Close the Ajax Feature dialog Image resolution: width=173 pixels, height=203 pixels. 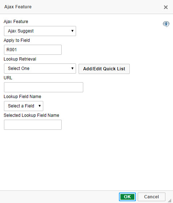(x=166, y=7)
